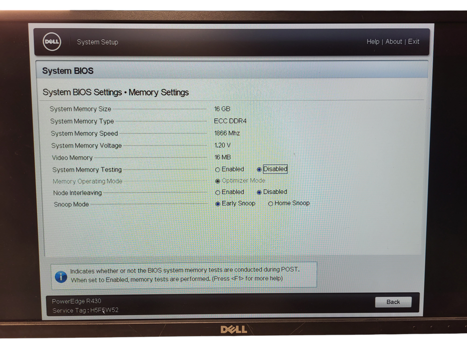Image resolution: width=467 pixels, height=351 pixels.
Task: Click the memory test help description text
Action: coord(185,275)
